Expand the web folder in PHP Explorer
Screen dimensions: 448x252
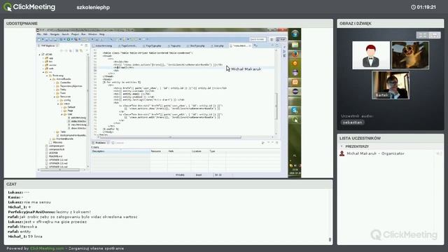coord(43,69)
